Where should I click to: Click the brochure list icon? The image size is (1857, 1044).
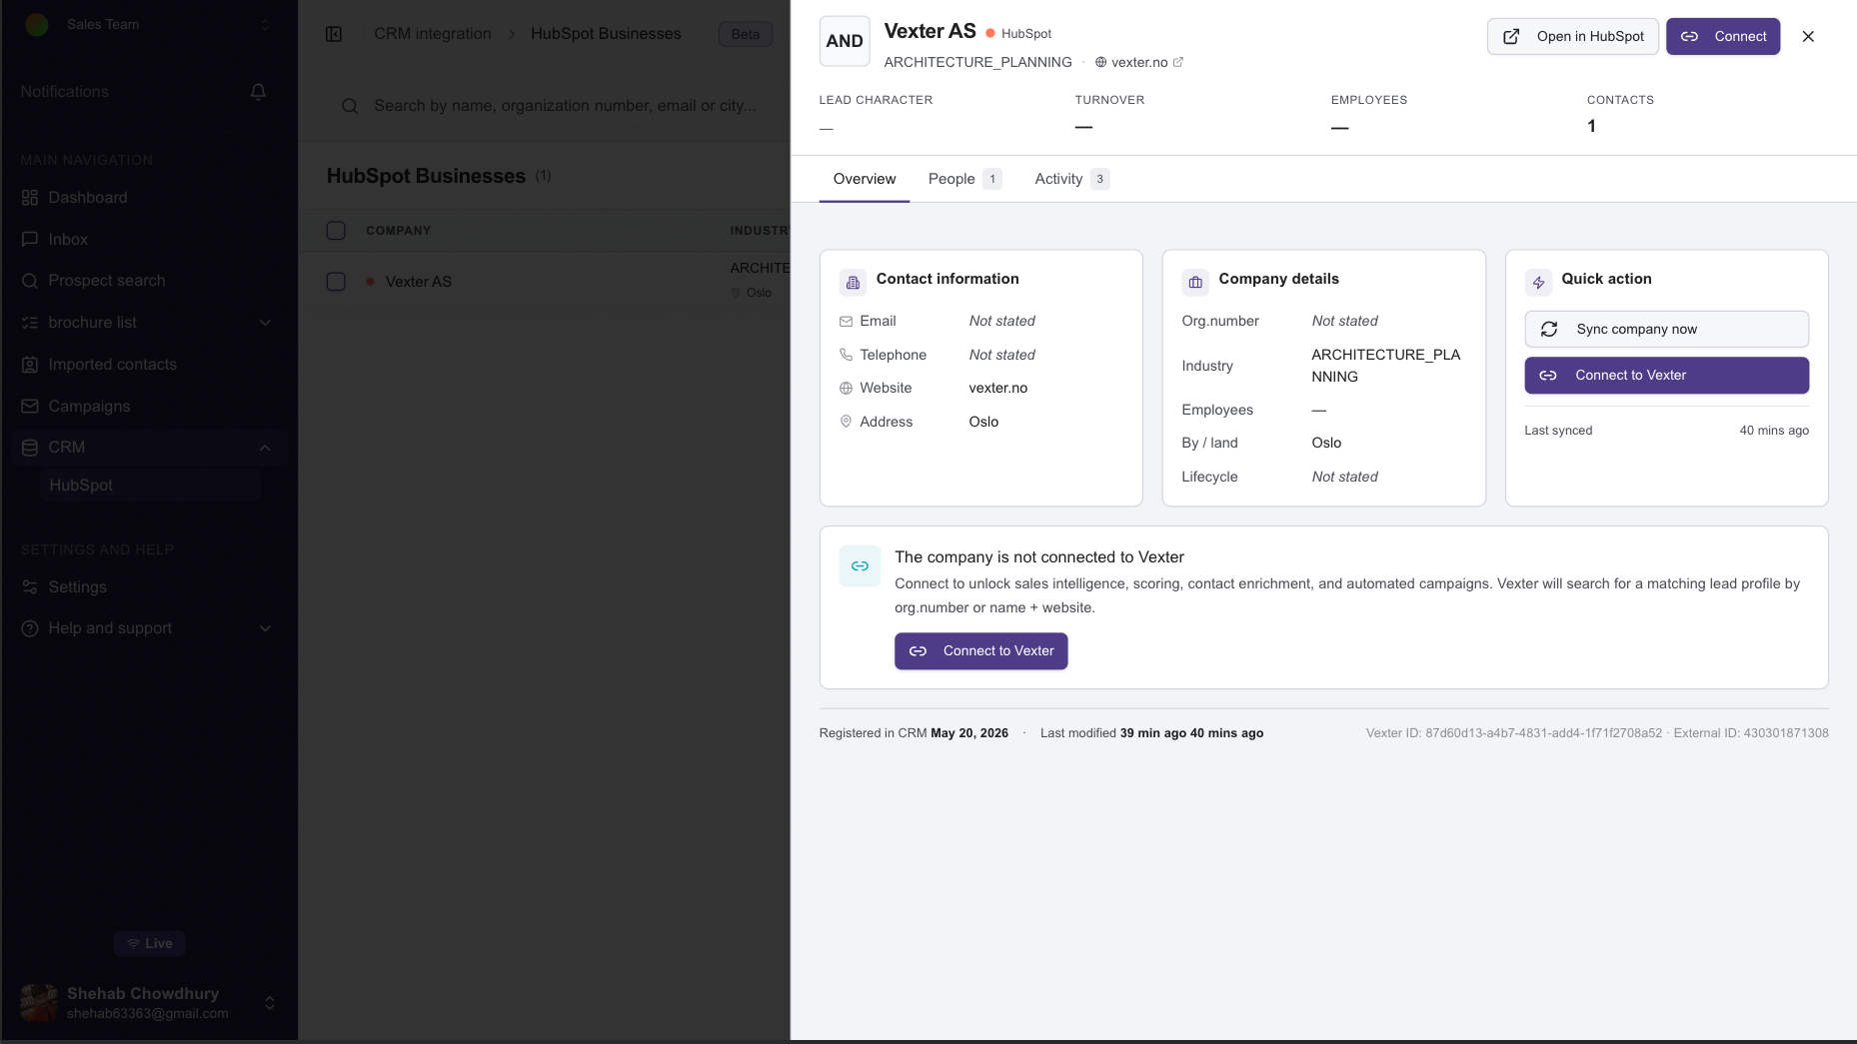coord(30,323)
